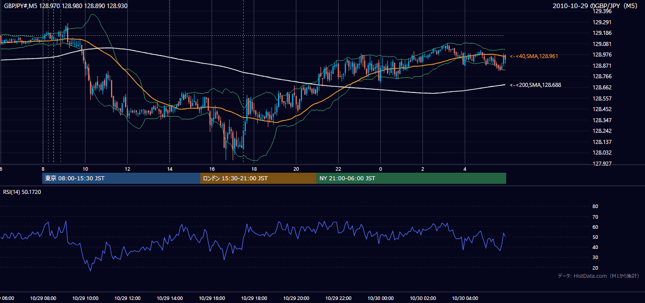
Task: Click the 10/29 18:00 time label
Action: (254, 298)
